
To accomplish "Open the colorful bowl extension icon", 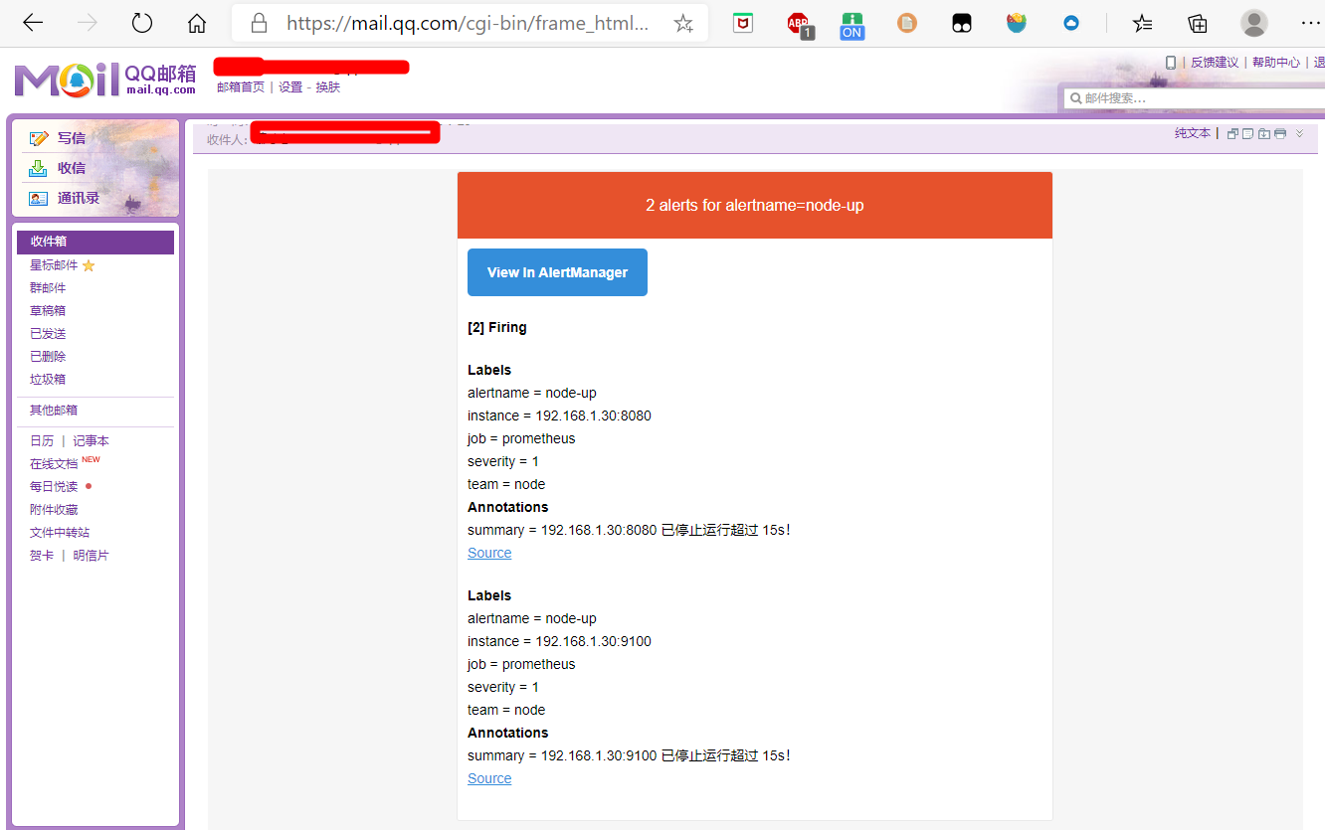I will (x=1016, y=23).
